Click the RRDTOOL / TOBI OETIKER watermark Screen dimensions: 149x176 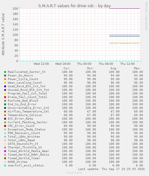pos(146,16)
